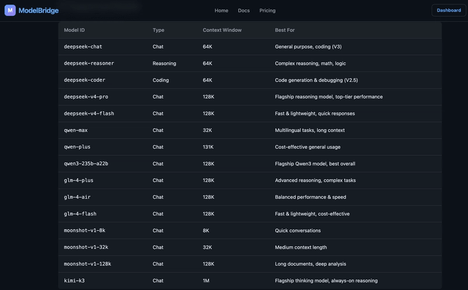Click the Chat type cell for qwen-plus
Viewport: 468px width, 290px height.
pyautogui.click(x=158, y=147)
